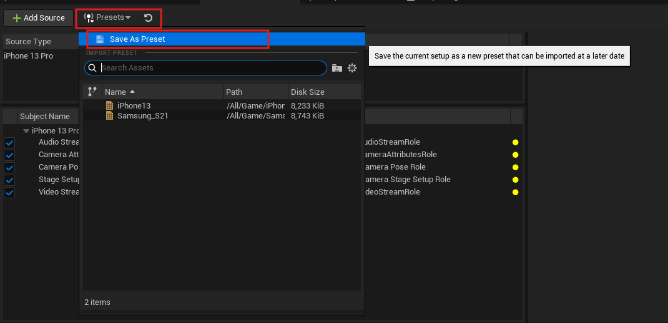The width and height of the screenshot is (668, 323).
Task: Collapse the iPhone 13 Pro subject tree
Action: [26, 131]
